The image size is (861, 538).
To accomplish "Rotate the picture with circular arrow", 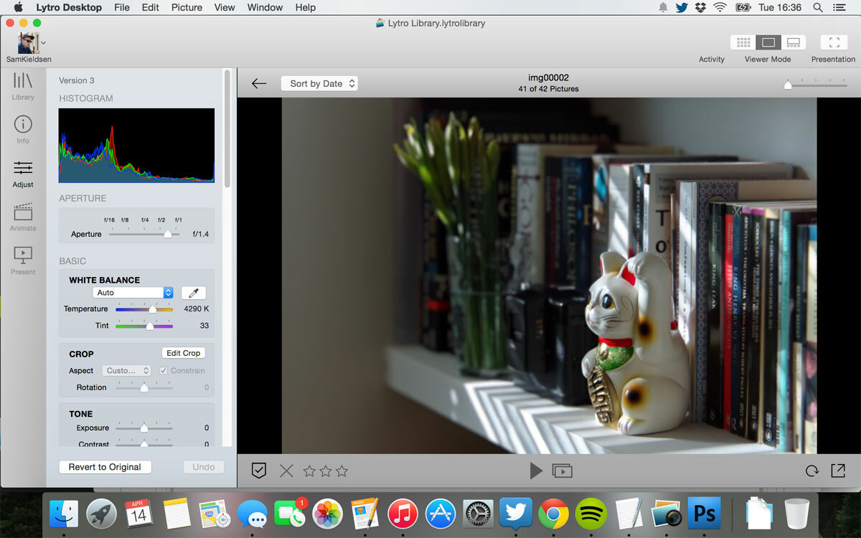I will click(811, 471).
